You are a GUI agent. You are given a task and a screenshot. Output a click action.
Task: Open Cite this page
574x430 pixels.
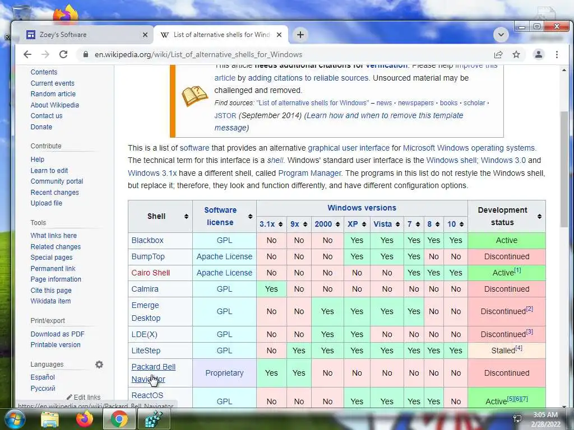[51, 291]
